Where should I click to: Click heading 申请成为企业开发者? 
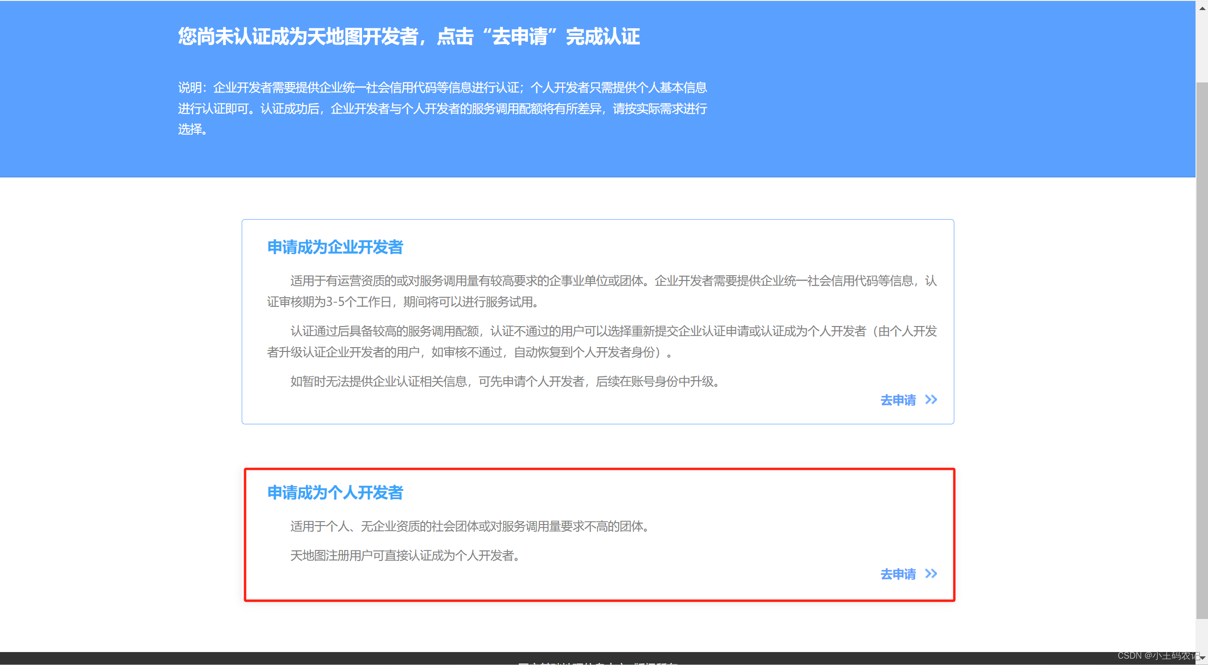tap(335, 247)
